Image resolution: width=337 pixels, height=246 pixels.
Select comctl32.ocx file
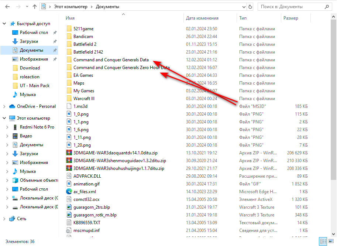pos(86,199)
